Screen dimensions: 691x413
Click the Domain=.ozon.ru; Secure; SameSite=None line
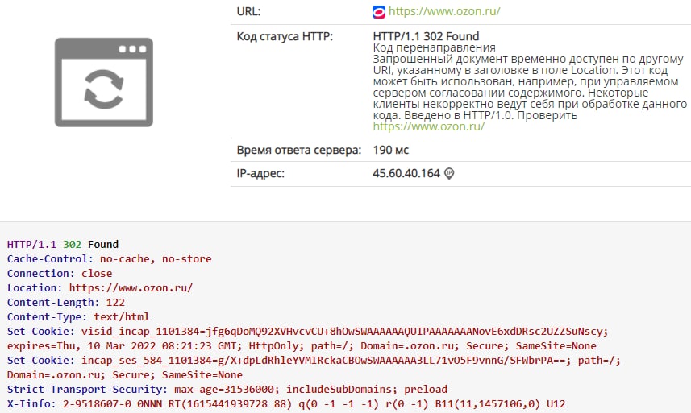(125, 375)
